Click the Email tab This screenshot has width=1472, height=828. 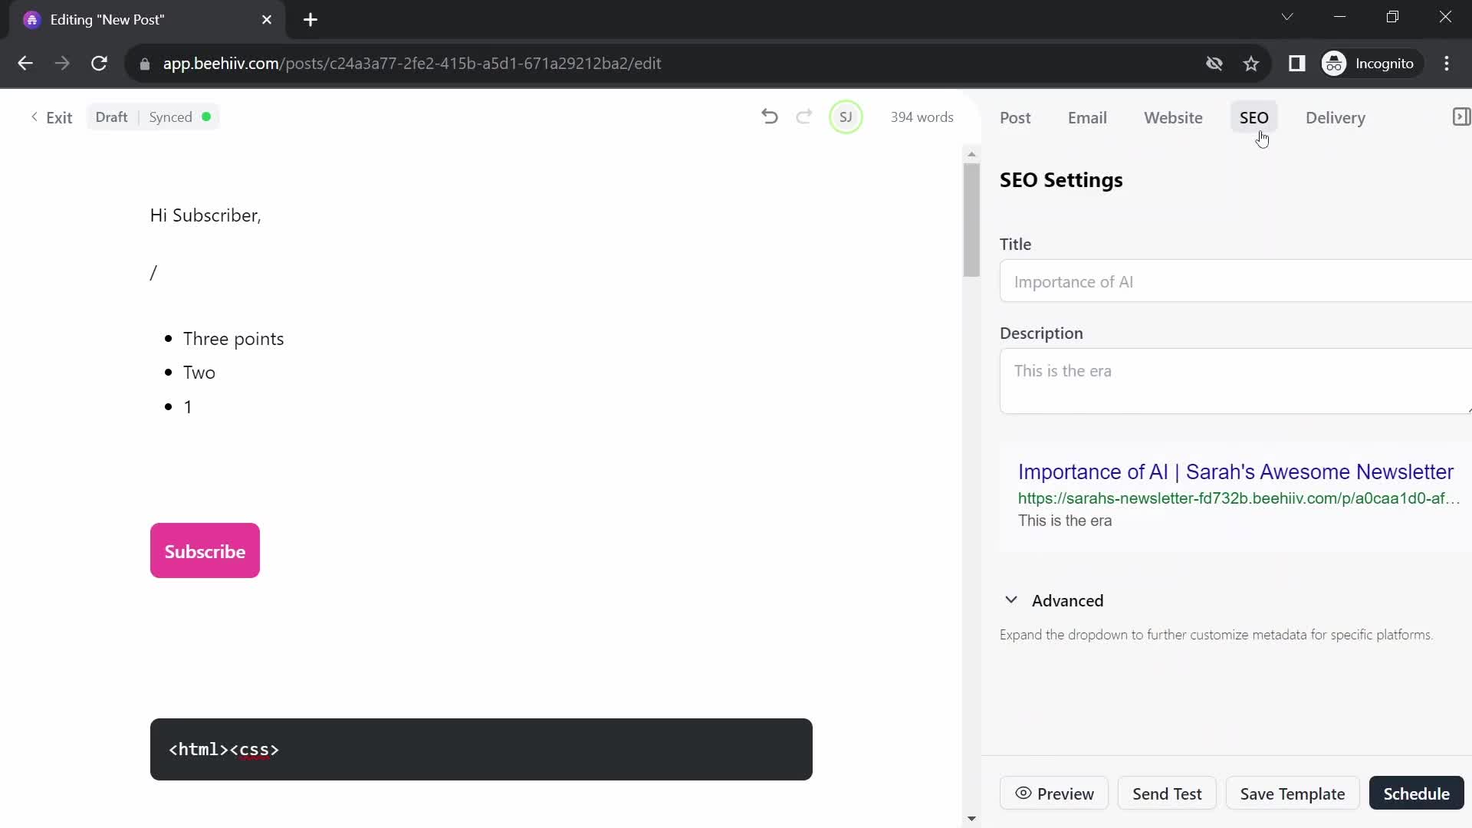pos(1087,117)
